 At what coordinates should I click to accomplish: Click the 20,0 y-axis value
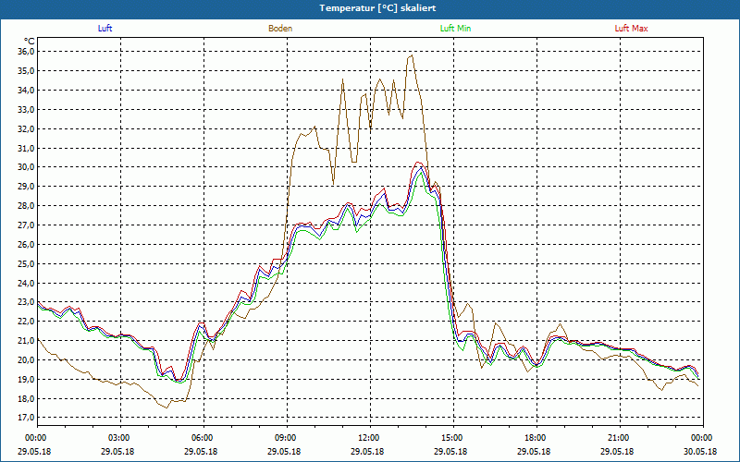[26, 359]
